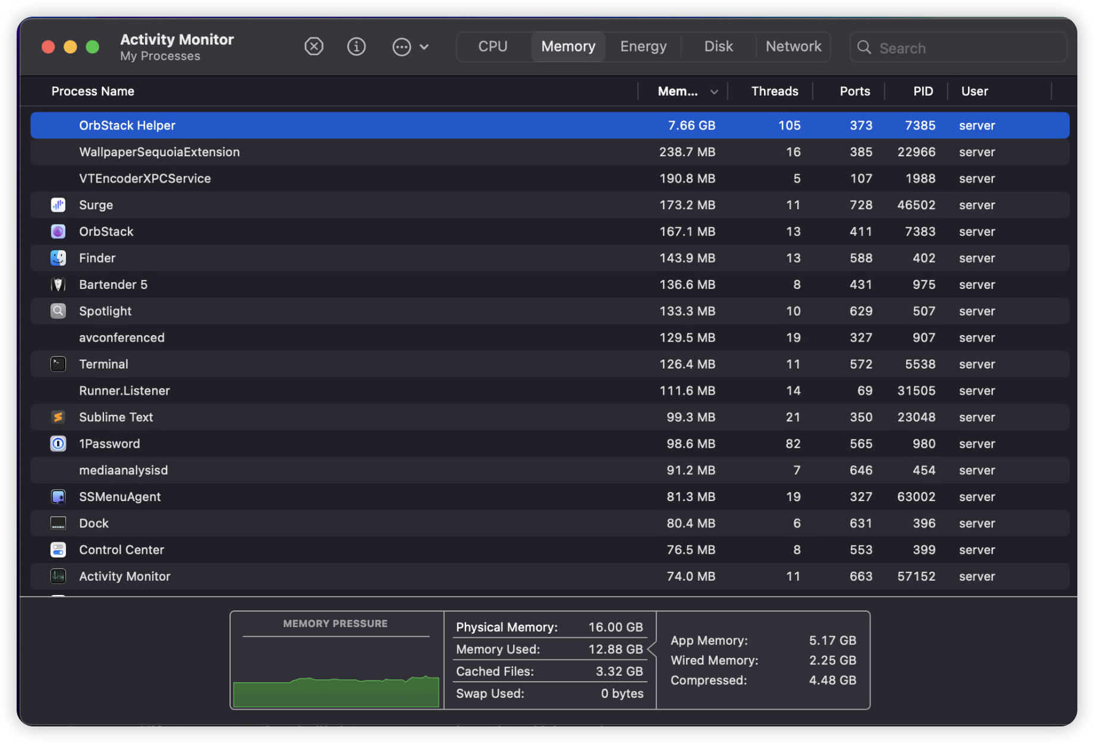The width and height of the screenshot is (1094, 743).
Task: Click the Bartender 5 app icon
Action: click(x=58, y=285)
